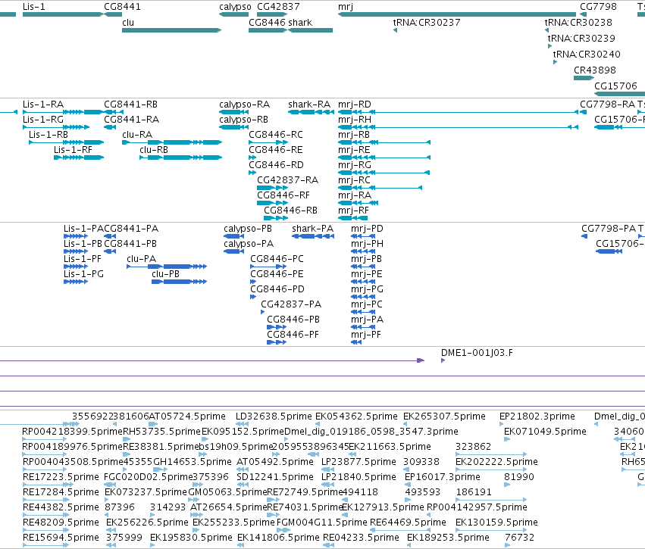Viewport: 645px width, 549px height.
Task: Click transcript mrj-RH
Action: point(458,127)
